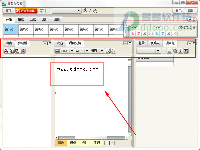The width and height of the screenshot is (200, 150).
Task: Switch to the 开始 ribbon tab
Action: coord(9,20)
